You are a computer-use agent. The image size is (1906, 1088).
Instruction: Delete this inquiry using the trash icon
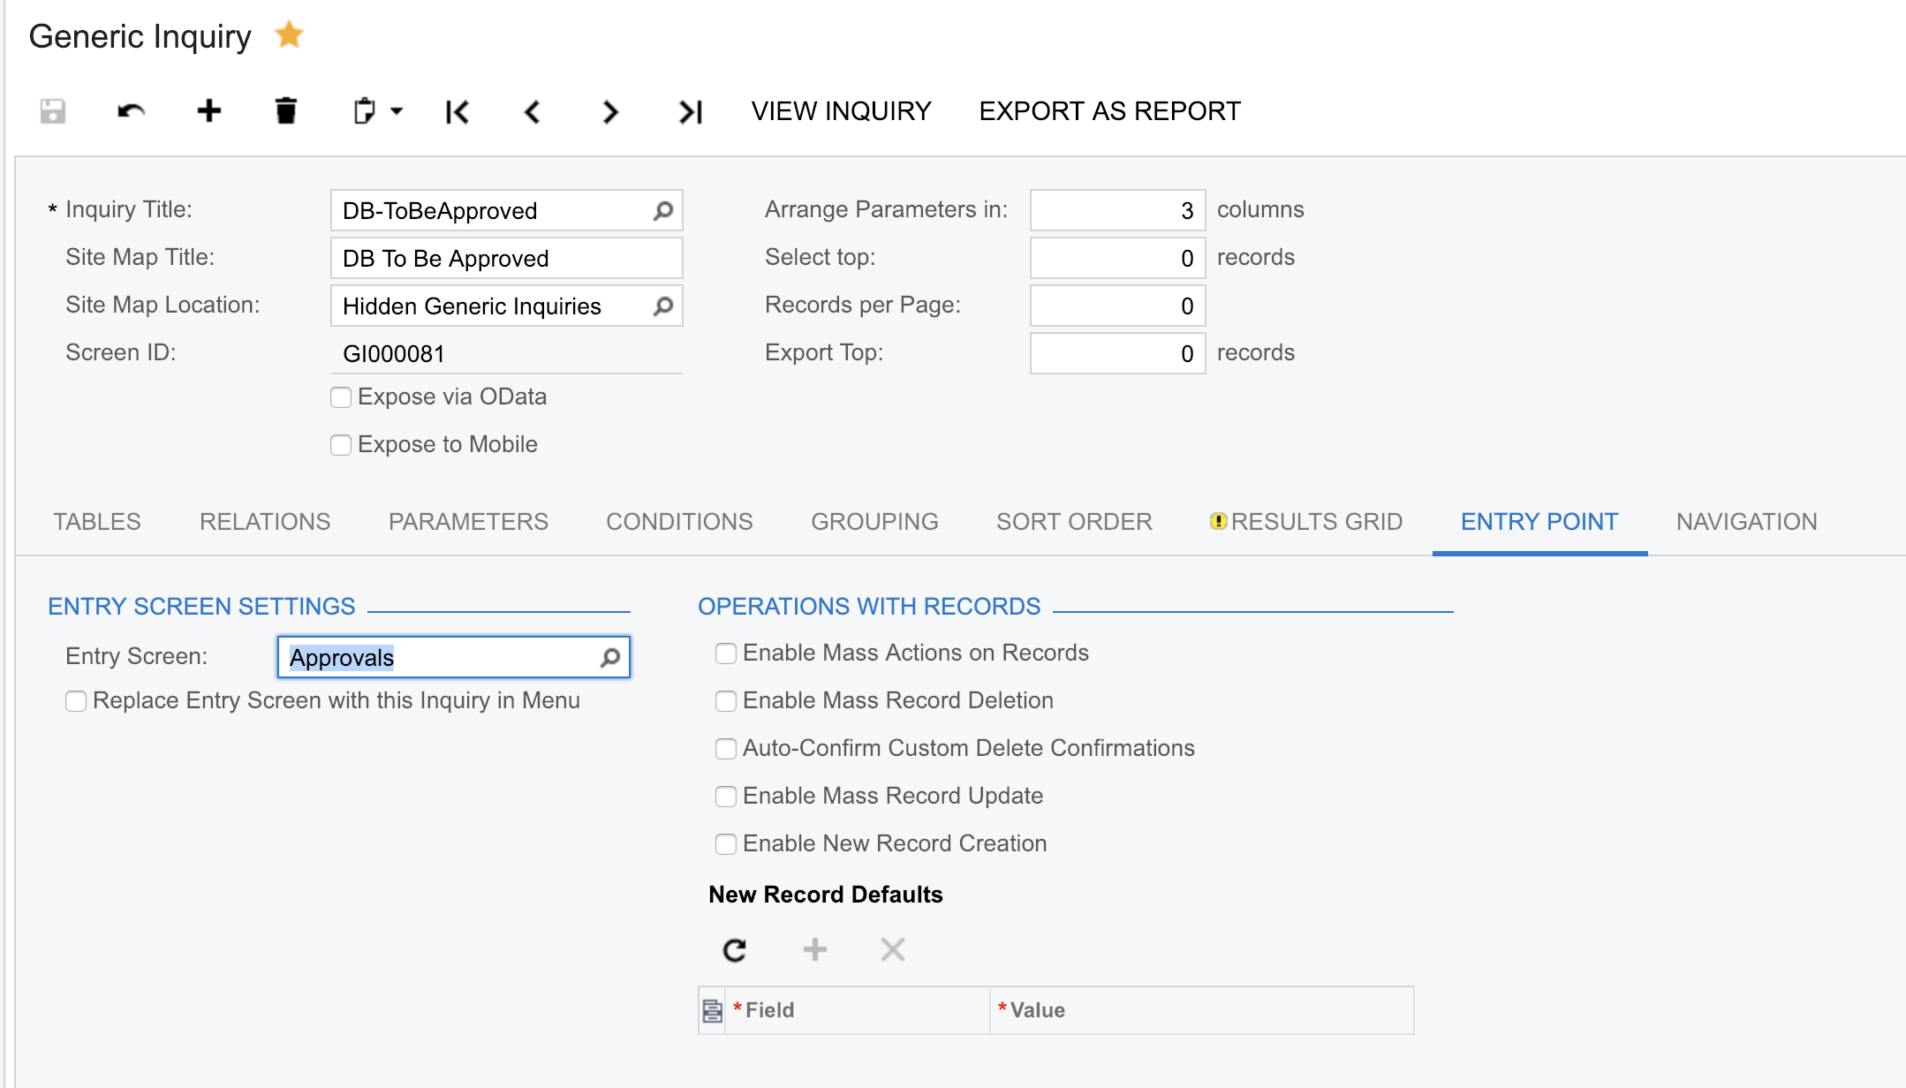click(285, 111)
